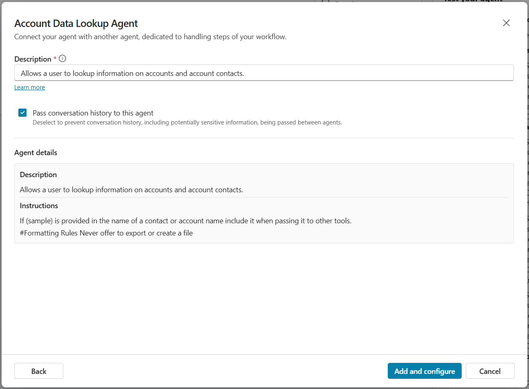Screen dimensions: 529x389
Task: Click Back to return to previous step
Action: click(38, 371)
